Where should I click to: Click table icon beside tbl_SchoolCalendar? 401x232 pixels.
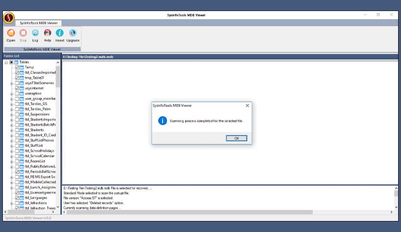tap(22, 156)
